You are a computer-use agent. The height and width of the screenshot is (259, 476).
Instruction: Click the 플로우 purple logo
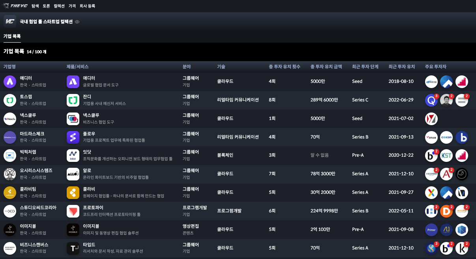pos(73,137)
